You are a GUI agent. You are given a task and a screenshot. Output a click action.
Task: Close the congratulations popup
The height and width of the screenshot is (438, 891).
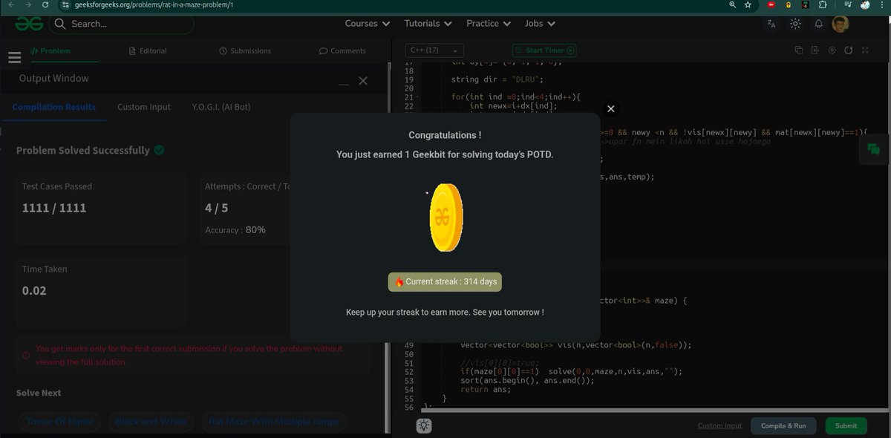pos(610,108)
